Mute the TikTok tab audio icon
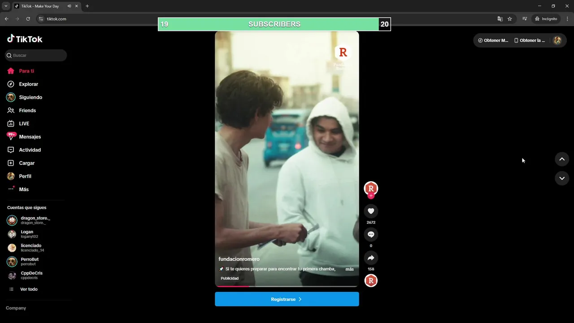This screenshot has height=323, width=574. (x=69, y=6)
